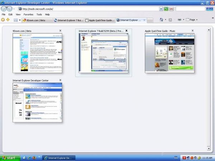Open the Page toolbar menu

[x=192, y=20]
